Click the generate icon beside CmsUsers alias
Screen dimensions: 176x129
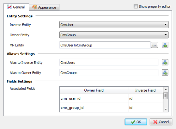165,62
